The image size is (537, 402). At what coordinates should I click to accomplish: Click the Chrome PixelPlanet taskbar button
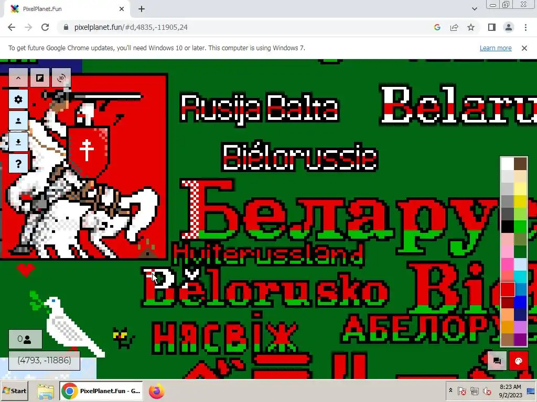(101, 390)
